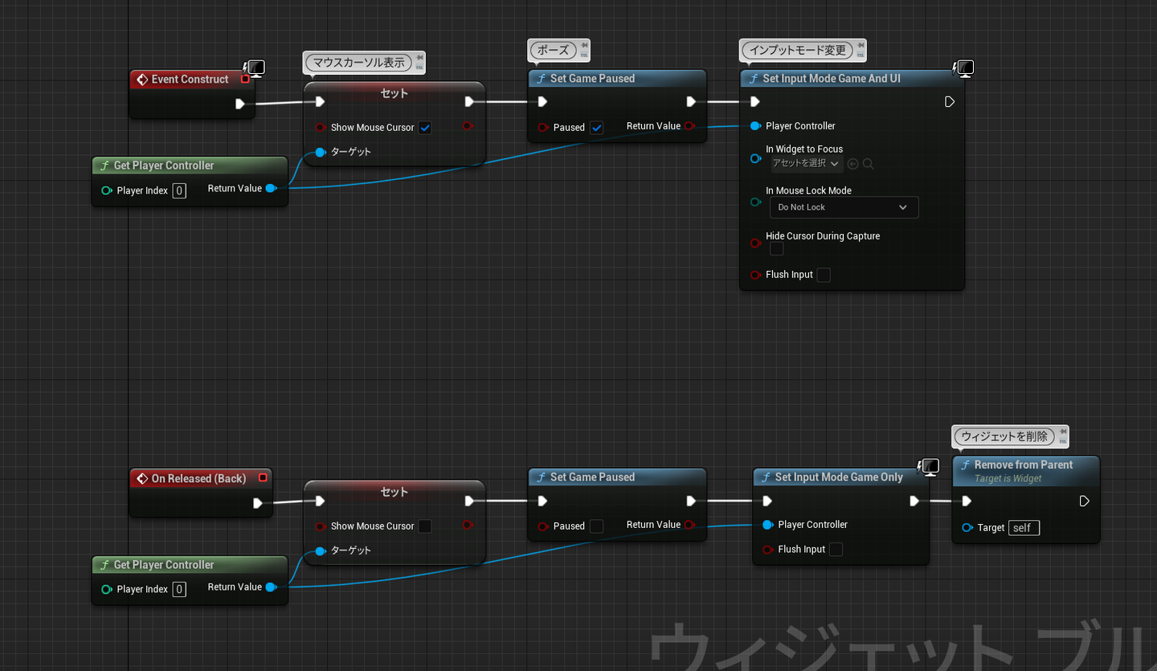Click the Player Index field of the Get Player Controller node below On Released (Back)
The image size is (1157, 671).
pyautogui.click(x=179, y=589)
